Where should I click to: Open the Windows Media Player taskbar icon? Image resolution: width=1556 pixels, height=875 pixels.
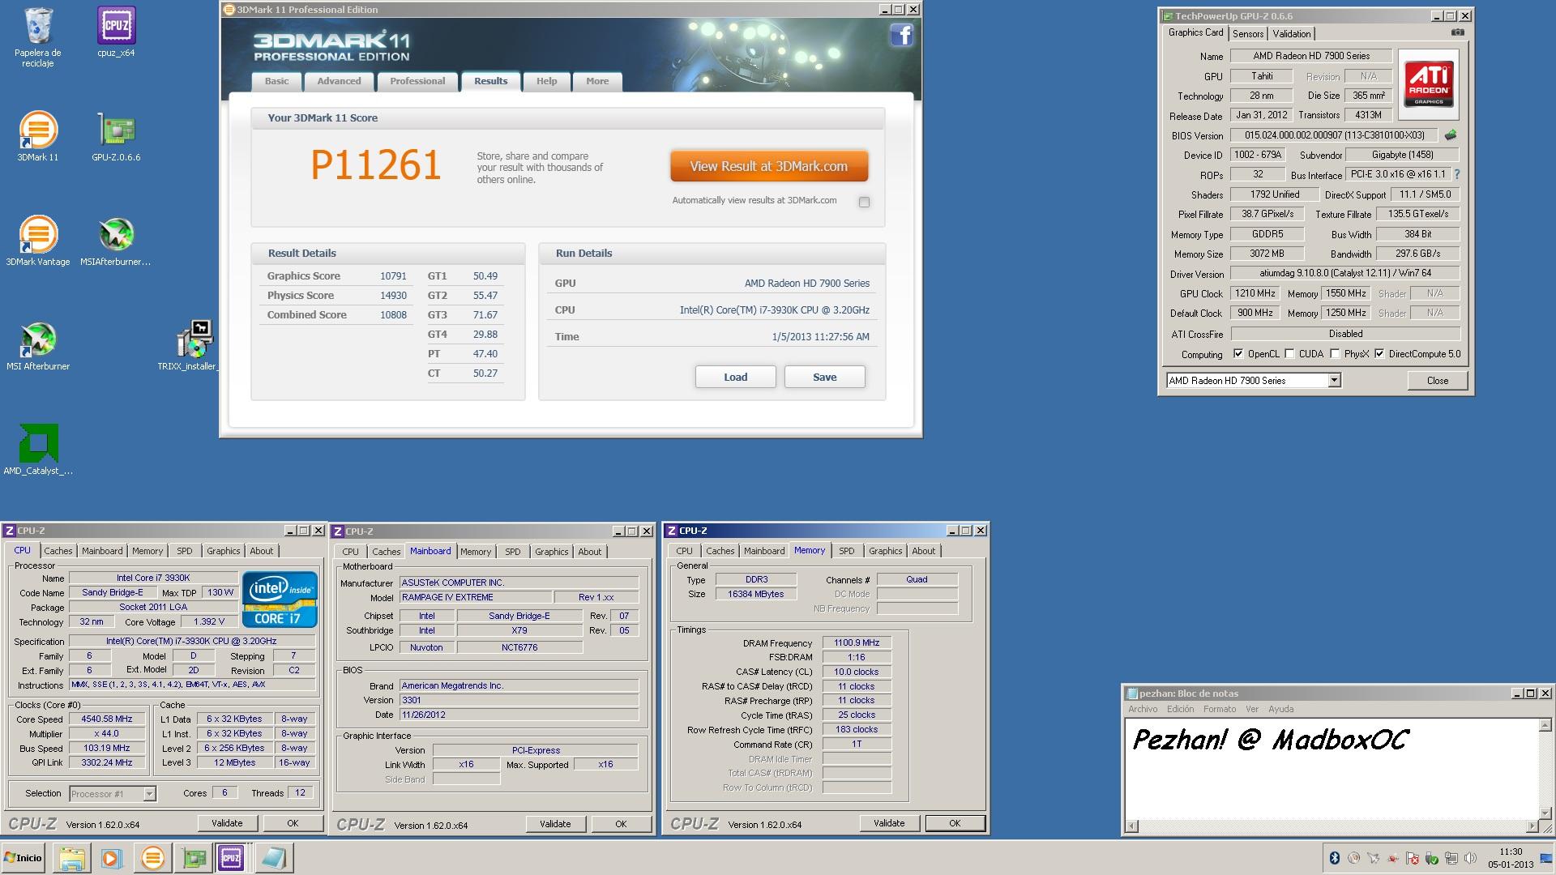pos(111,857)
